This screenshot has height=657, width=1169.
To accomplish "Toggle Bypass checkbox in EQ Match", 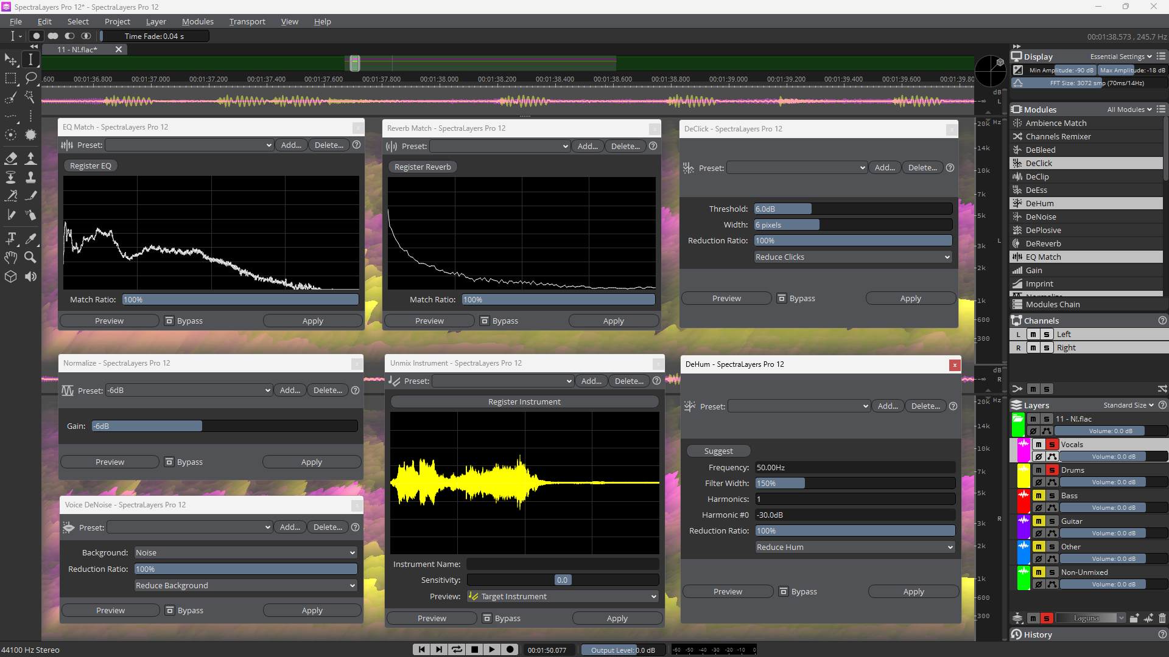I will (x=169, y=321).
